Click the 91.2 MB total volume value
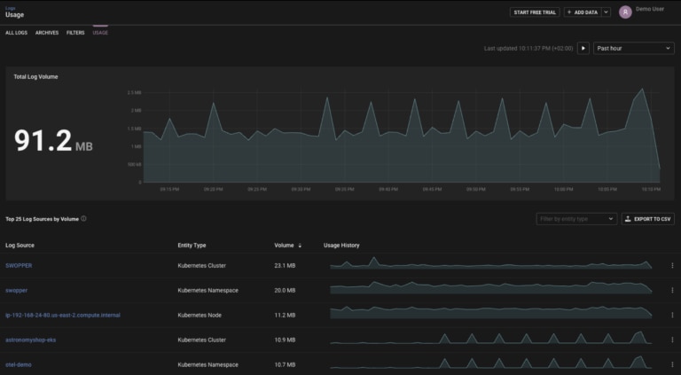This screenshot has width=681, height=375. 53,141
